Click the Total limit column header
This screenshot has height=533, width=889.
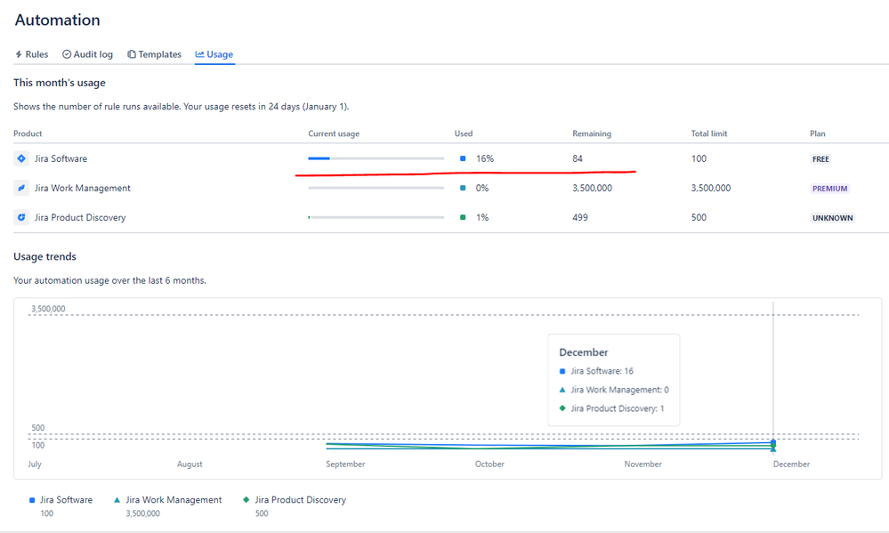[708, 133]
